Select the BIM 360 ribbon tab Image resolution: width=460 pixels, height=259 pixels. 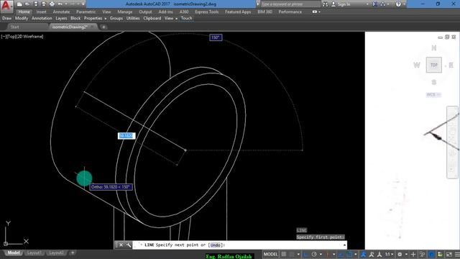click(264, 12)
